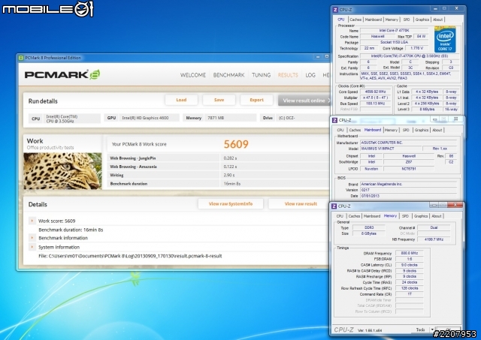The width and height of the screenshot is (481, 340).
Task: Click the Writing result row
Action: pyautogui.click(x=219, y=175)
